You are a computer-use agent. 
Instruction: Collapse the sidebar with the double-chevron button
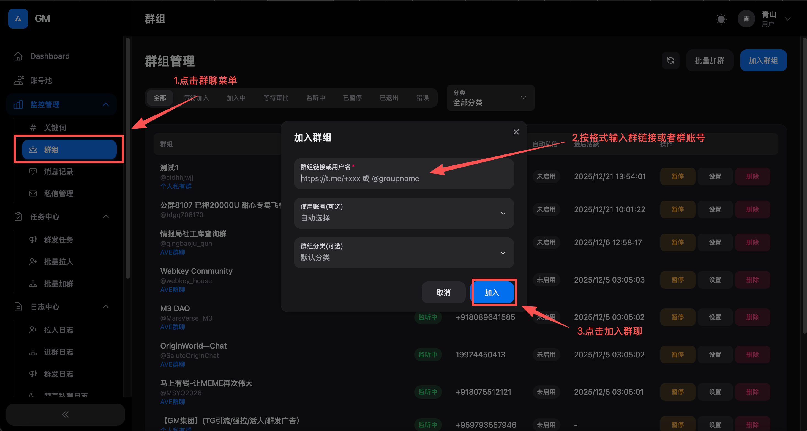tap(65, 414)
